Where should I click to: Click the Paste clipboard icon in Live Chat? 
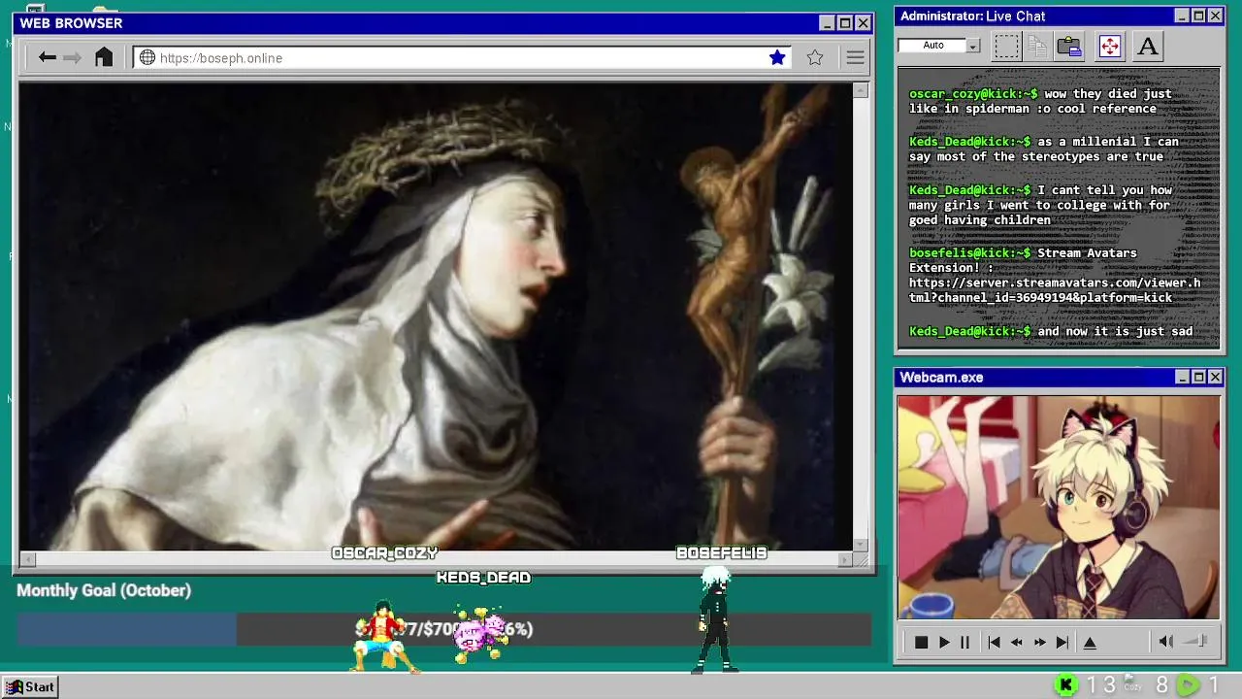coord(1069,46)
